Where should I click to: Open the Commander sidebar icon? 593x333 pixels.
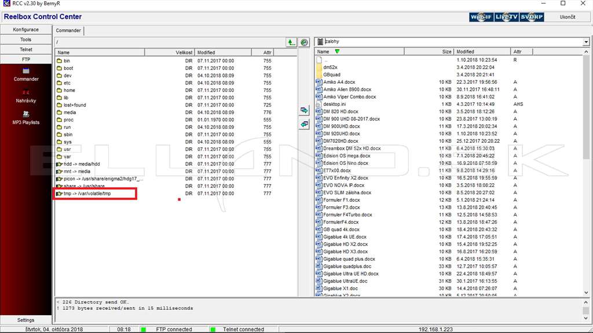25,71
